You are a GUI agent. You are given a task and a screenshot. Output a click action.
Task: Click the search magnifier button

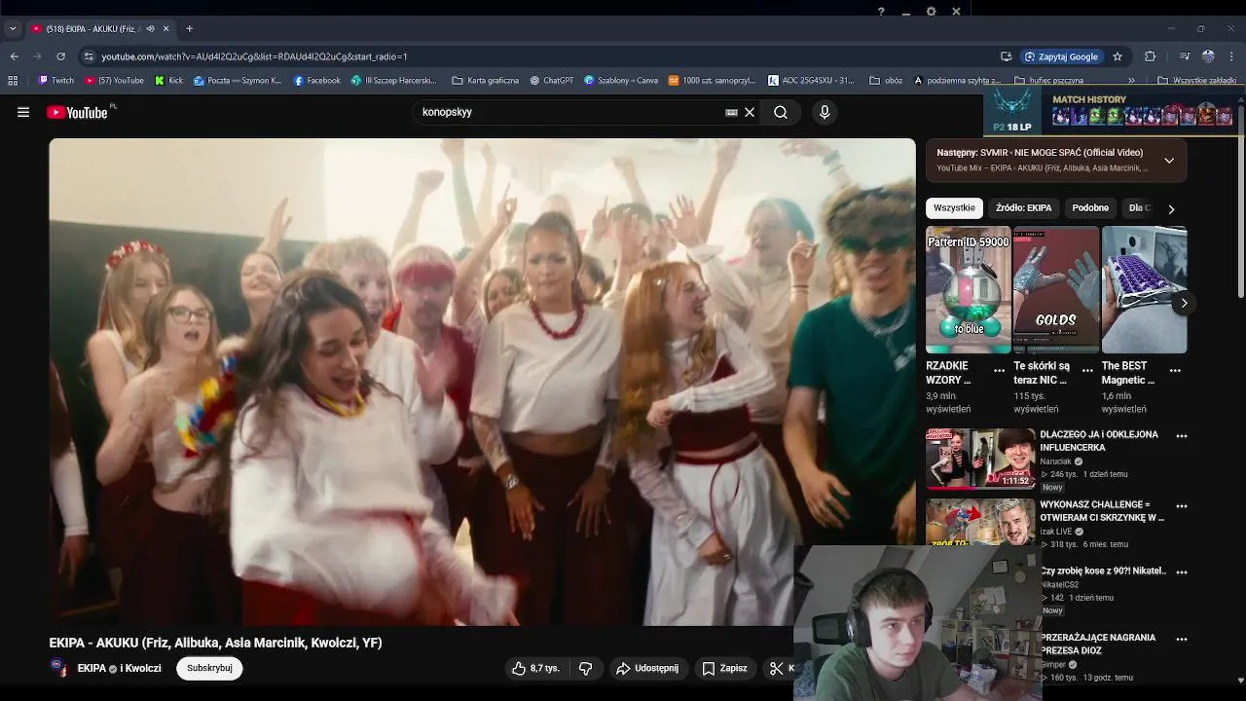(781, 112)
